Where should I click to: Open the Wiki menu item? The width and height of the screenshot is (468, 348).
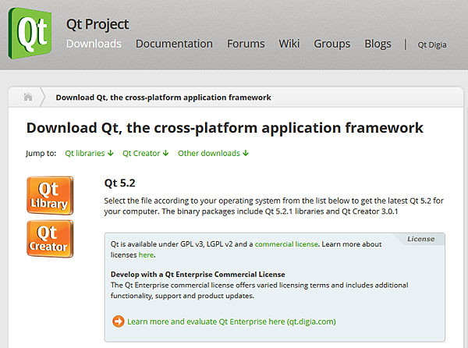point(289,44)
